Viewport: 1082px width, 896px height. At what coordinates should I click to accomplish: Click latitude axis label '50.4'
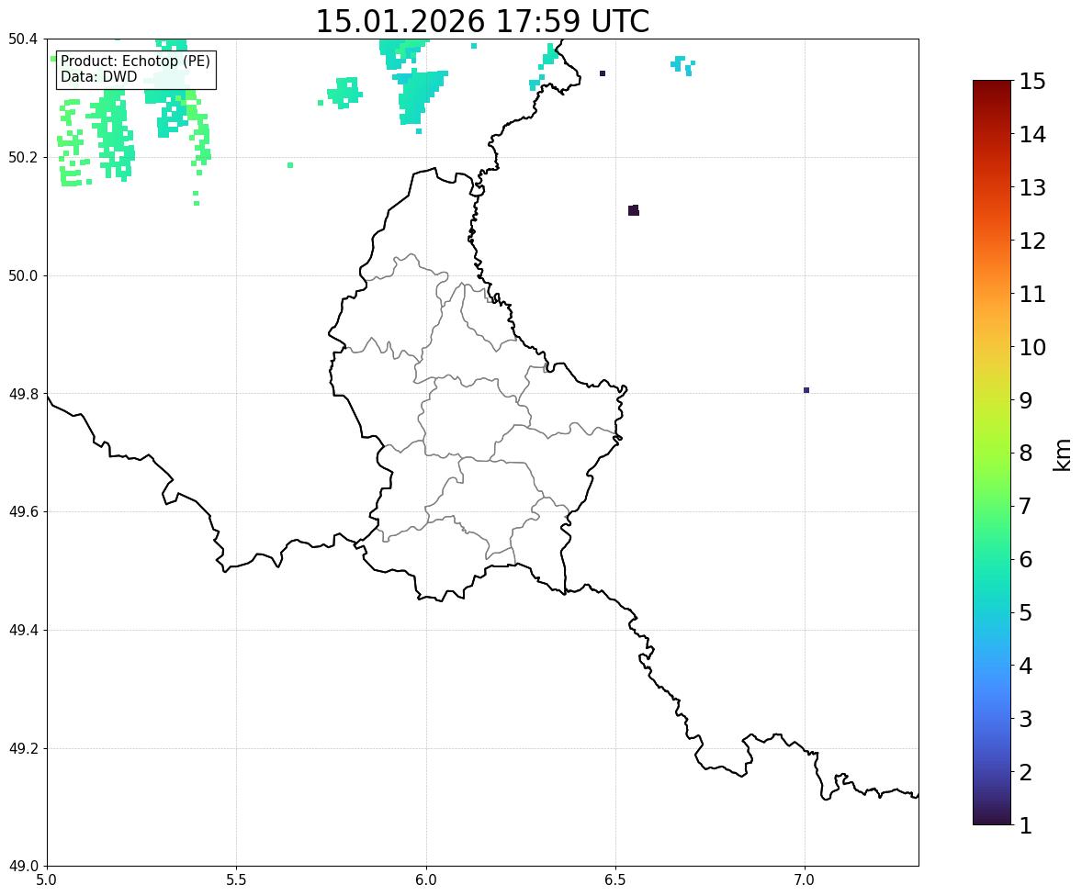point(22,39)
